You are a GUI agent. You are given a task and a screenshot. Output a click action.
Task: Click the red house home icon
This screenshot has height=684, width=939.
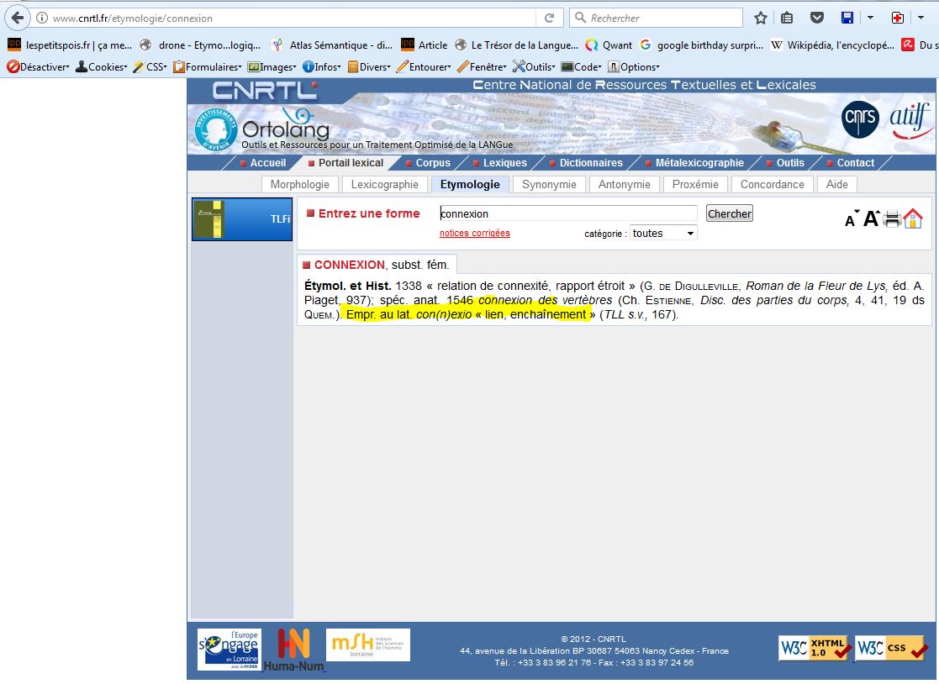coord(913,219)
